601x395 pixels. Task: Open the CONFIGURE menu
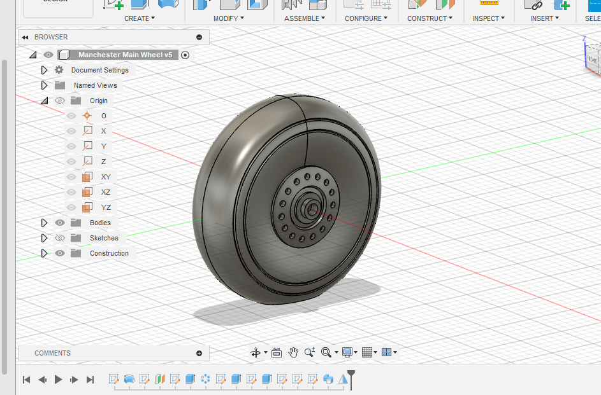click(x=366, y=18)
